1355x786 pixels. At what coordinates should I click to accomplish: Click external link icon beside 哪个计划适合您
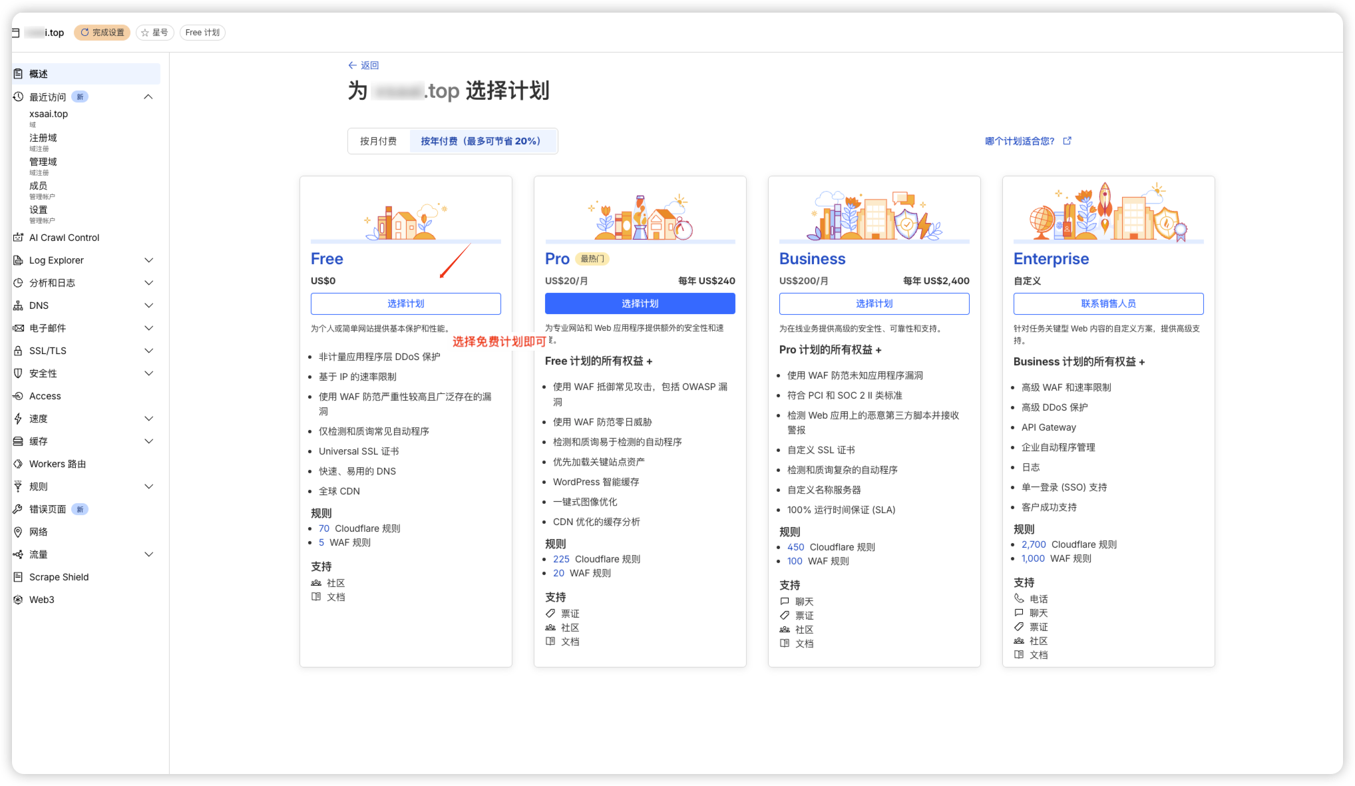click(1067, 141)
